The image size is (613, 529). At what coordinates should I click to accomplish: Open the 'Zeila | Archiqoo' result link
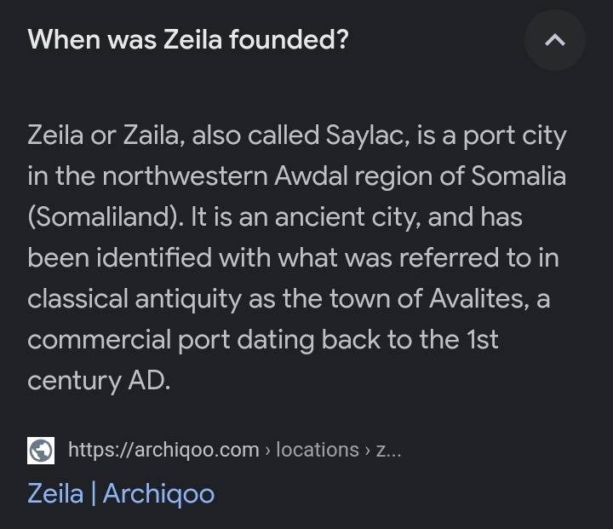click(x=121, y=493)
